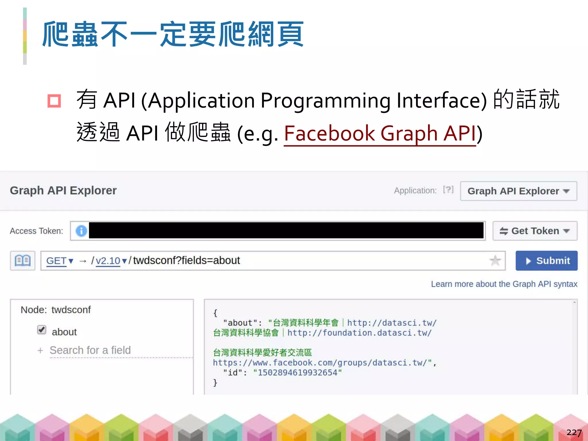Viewport: 588px width, 441px height.
Task: Open the Graph API Explorer application dropdown
Action: click(x=518, y=191)
